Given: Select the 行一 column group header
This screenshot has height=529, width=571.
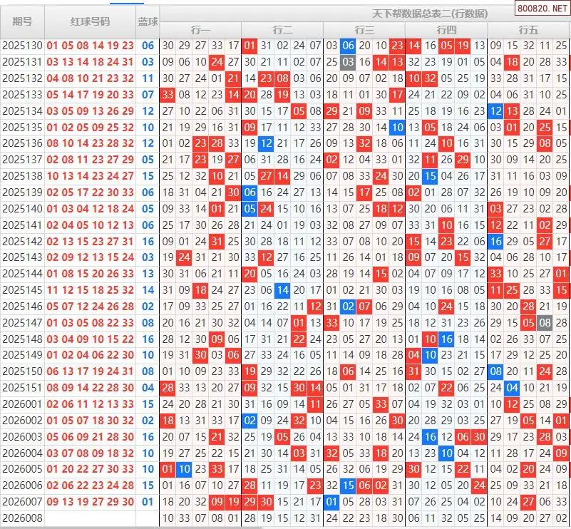Looking at the screenshot, I should click(200, 29).
